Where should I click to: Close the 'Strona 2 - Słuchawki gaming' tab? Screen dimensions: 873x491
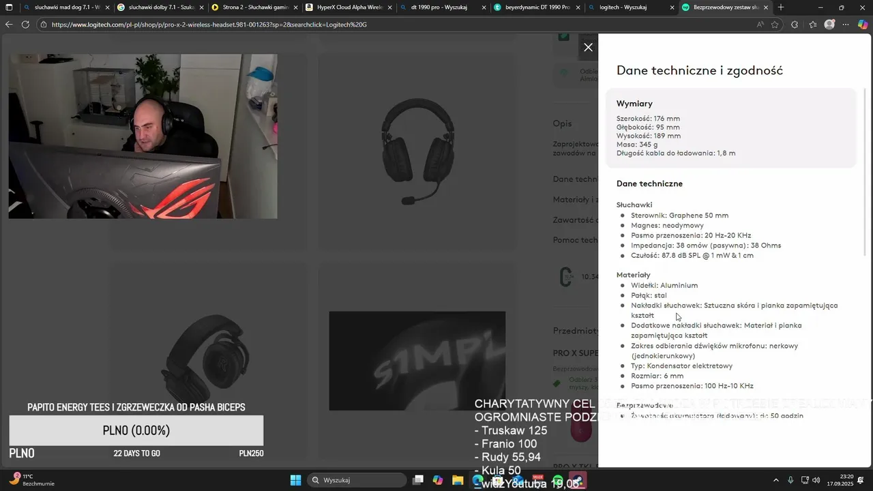(x=295, y=8)
